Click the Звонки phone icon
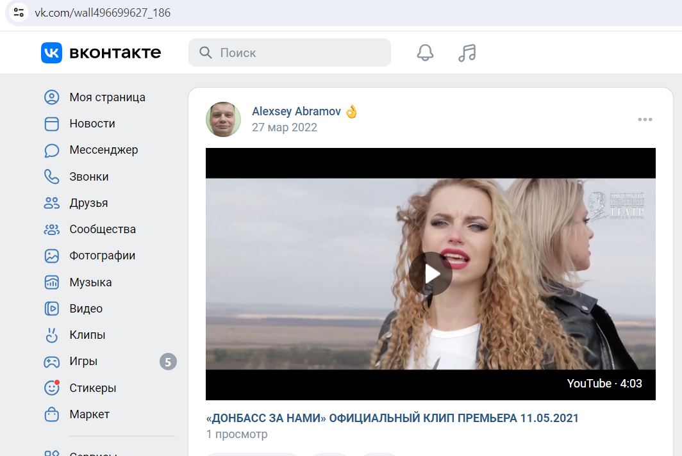Viewport: 682px width, 456px height. (52, 177)
